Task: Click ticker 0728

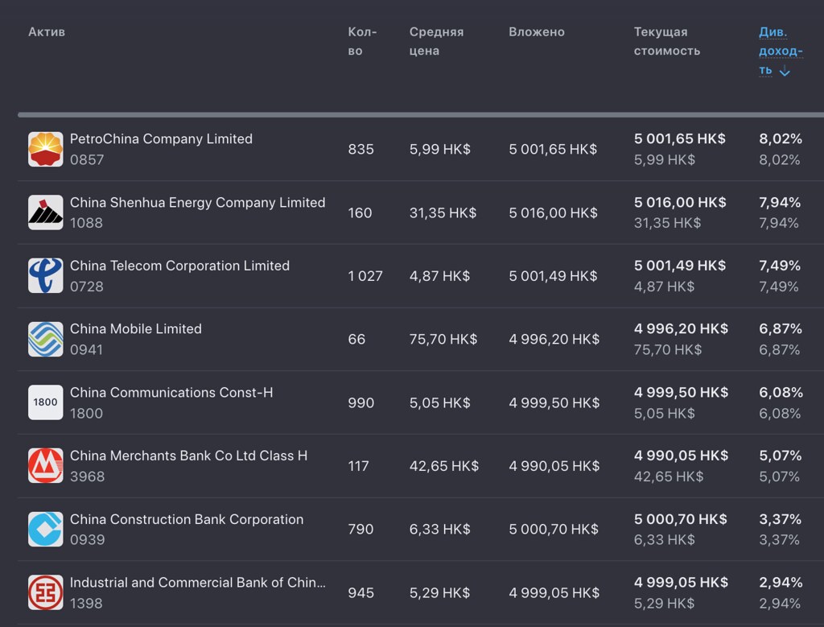Action: pos(87,287)
